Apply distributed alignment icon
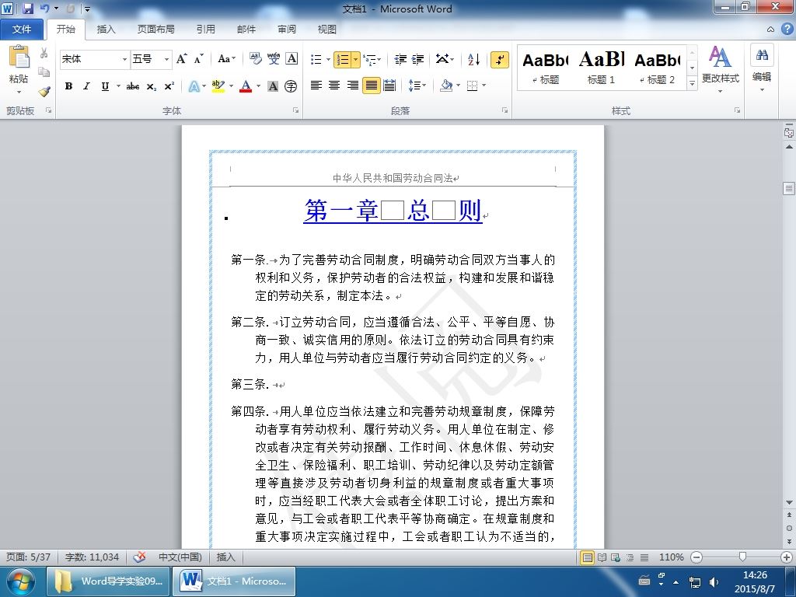Screen dimensions: 796x597 (x=389, y=86)
